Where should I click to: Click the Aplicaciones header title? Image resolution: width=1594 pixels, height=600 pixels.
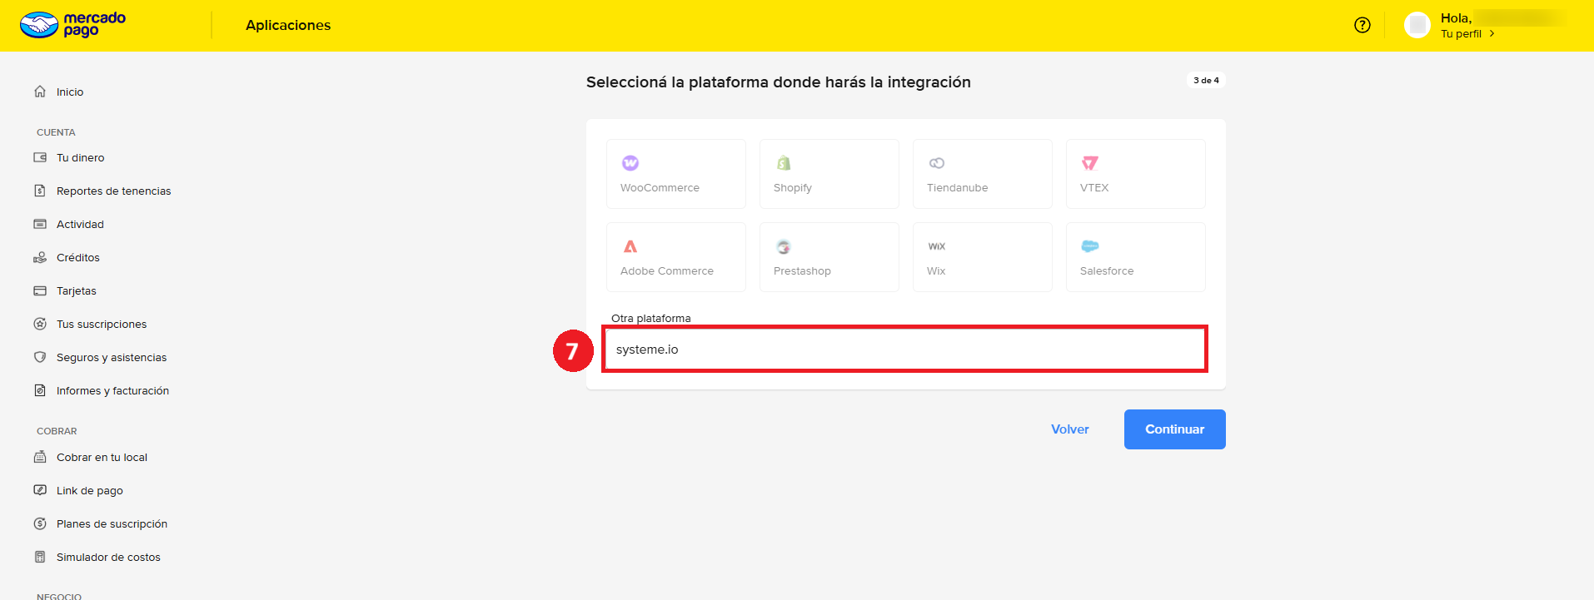point(288,25)
